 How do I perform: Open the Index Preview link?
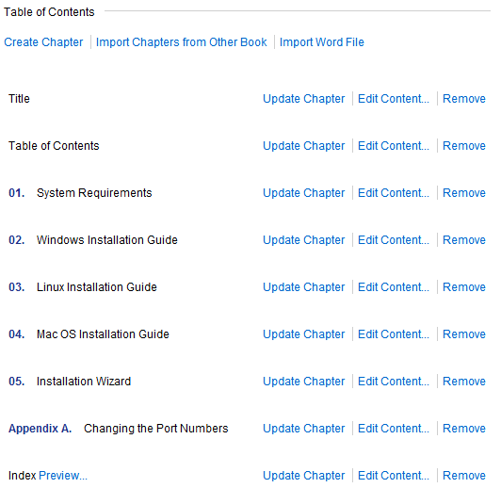(63, 476)
